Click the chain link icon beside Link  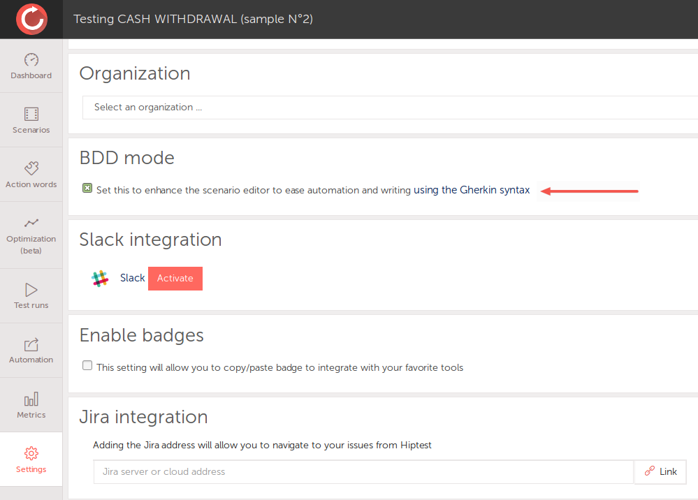(650, 471)
